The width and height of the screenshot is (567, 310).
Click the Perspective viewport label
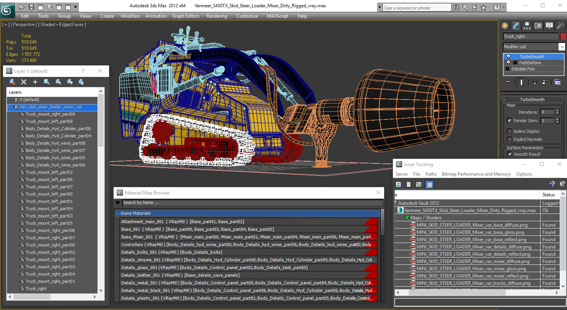coord(24,24)
